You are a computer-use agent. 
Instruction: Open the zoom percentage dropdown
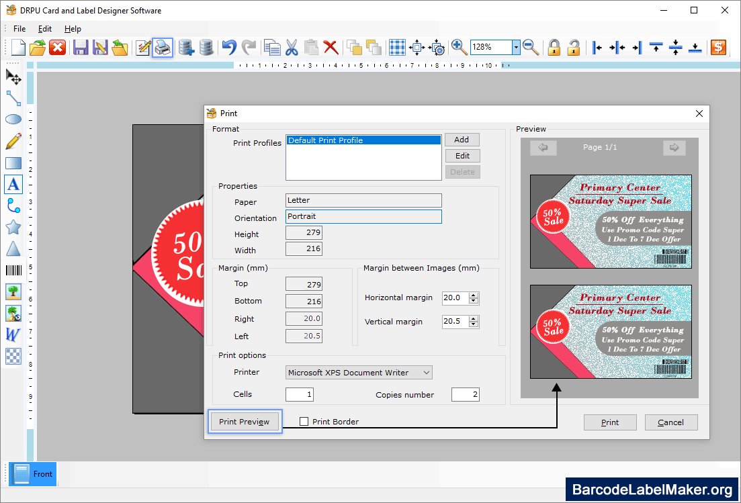coord(516,47)
